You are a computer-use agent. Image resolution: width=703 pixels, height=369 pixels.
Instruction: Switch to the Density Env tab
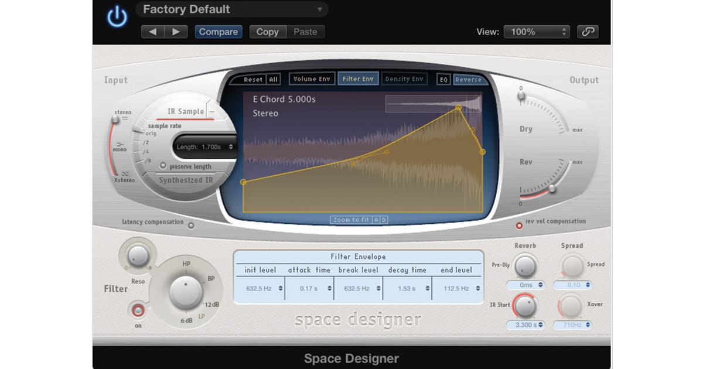click(x=404, y=78)
